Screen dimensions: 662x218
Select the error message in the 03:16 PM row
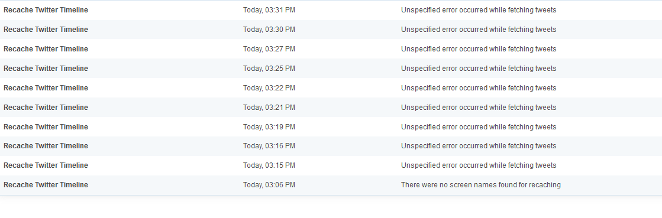[479, 146]
